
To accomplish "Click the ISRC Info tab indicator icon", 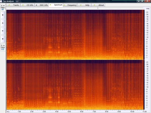I will [x=36, y=5].
